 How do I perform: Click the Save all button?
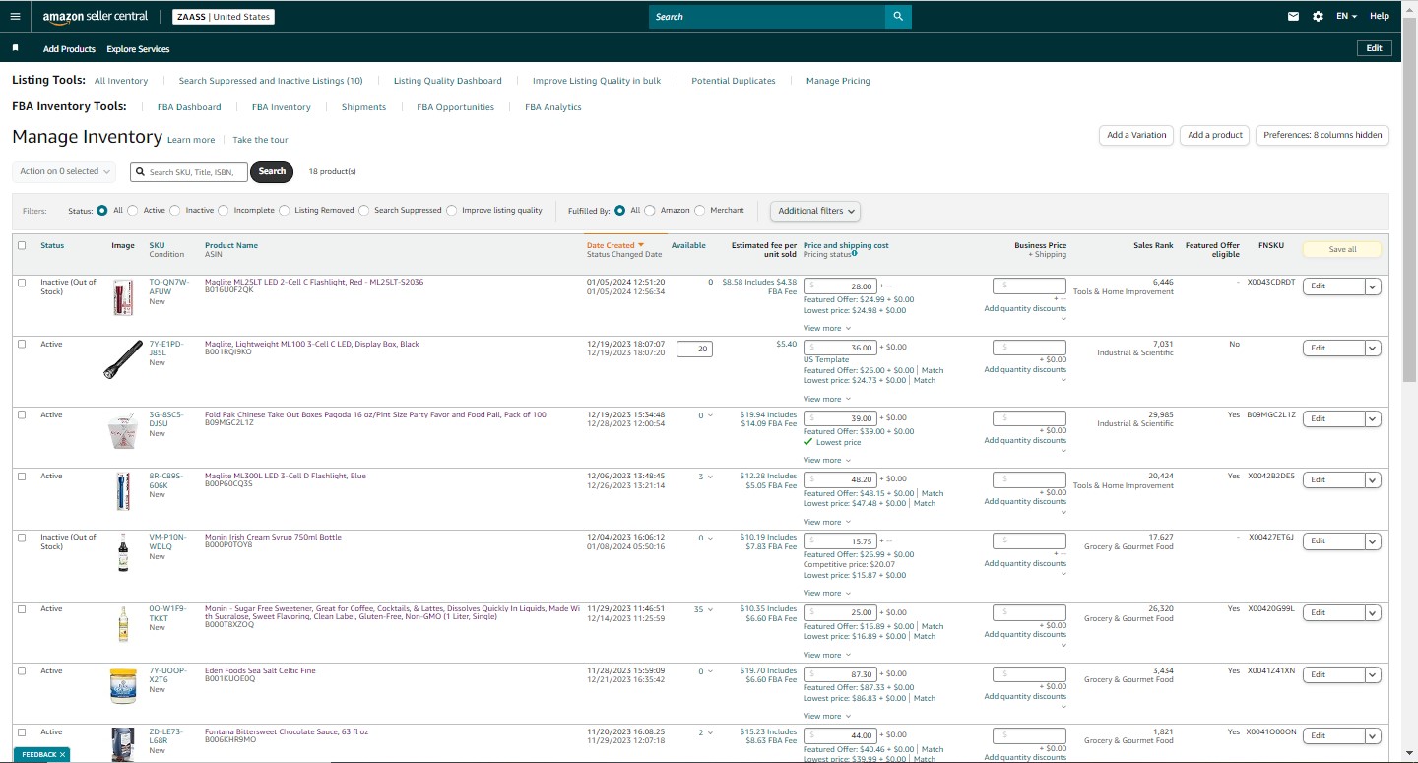(x=1342, y=249)
